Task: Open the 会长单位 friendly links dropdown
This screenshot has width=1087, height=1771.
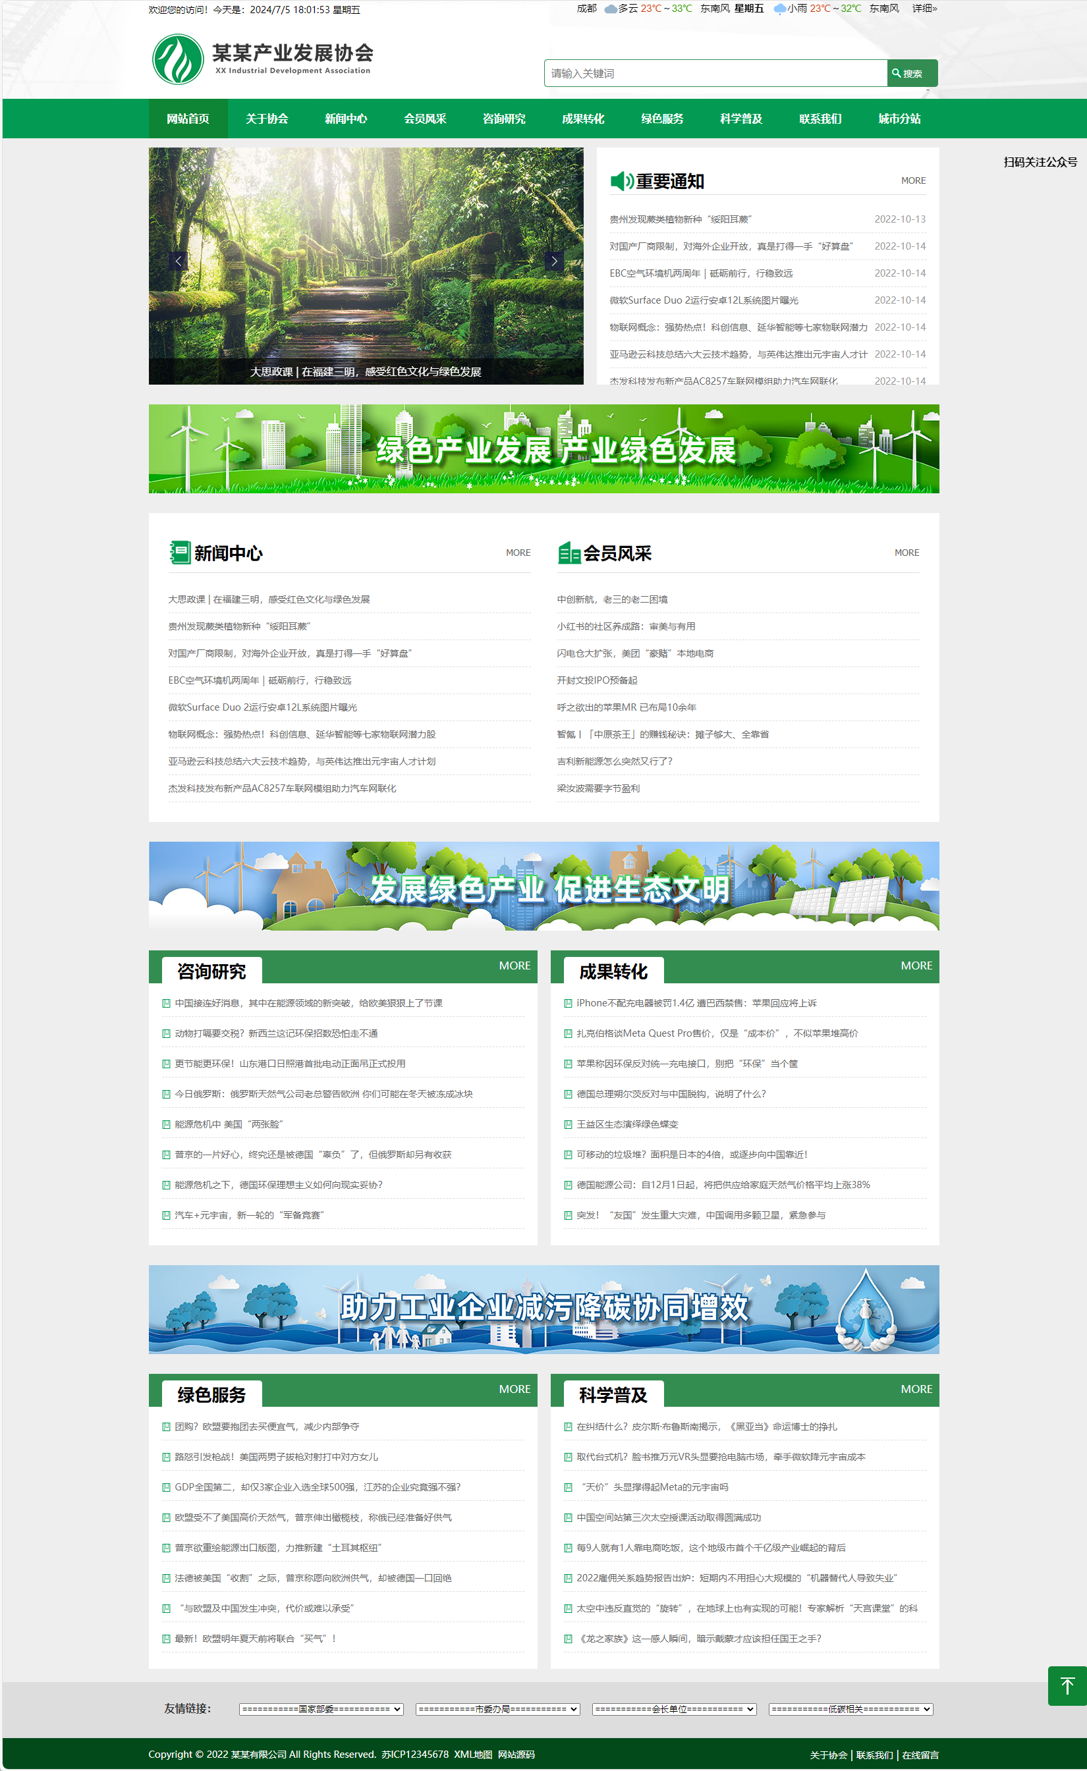Action: coord(675,1709)
